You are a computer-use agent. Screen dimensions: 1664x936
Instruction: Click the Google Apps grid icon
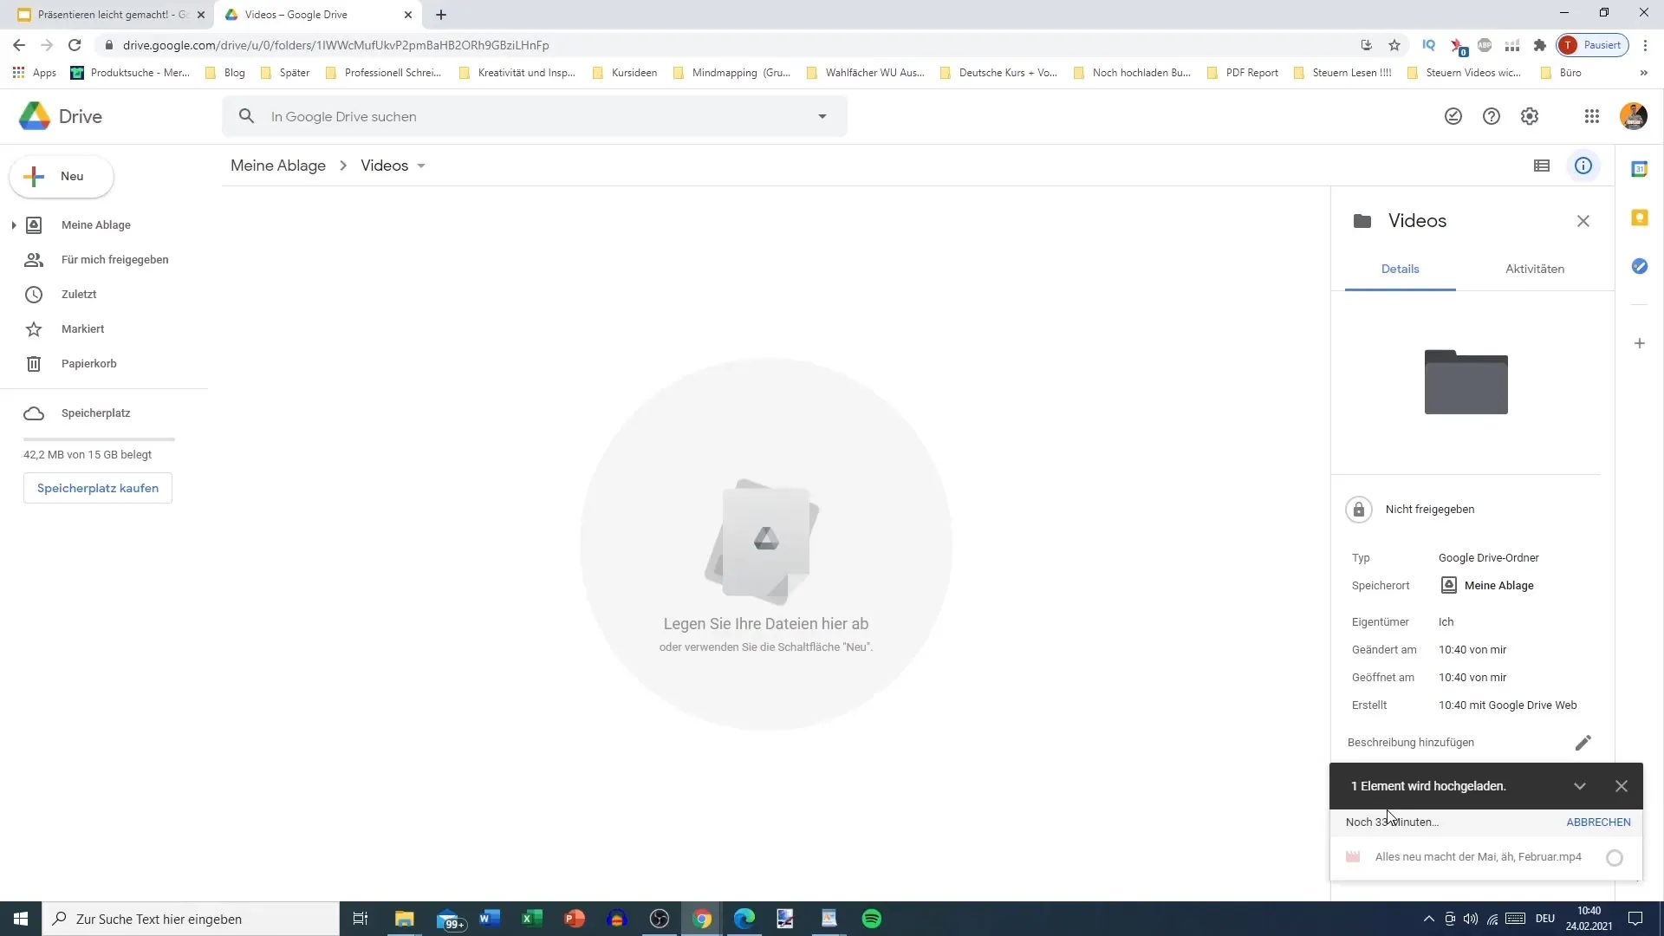(1592, 115)
